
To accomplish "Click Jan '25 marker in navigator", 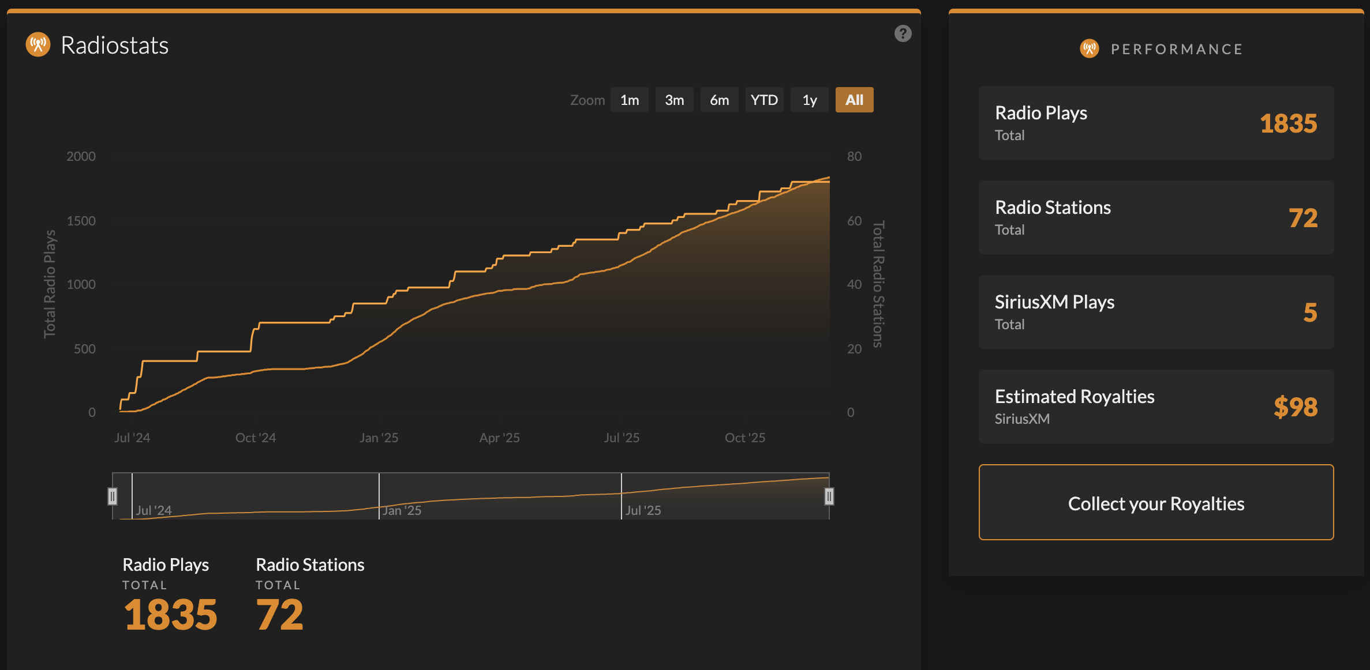I will point(402,510).
